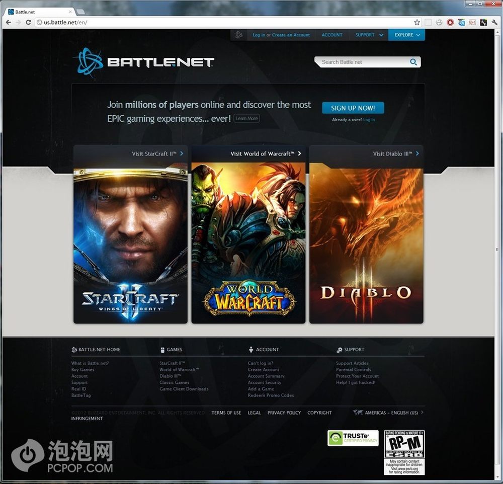The height and width of the screenshot is (484, 503).
Task: Click the Classic Games footer link
Action: pos(174,382)
